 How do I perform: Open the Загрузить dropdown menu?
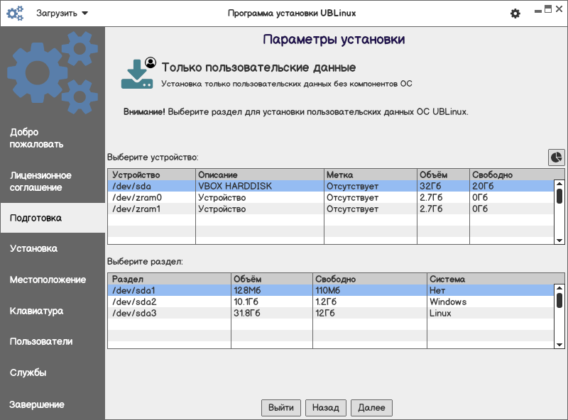click(62, 13)
